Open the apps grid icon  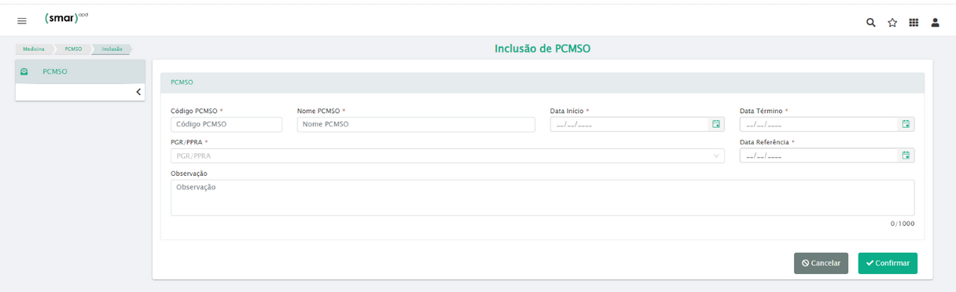914,23
